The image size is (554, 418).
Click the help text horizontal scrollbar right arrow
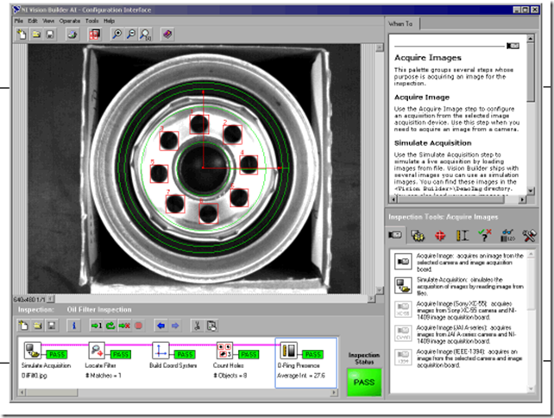coord(522,199)
